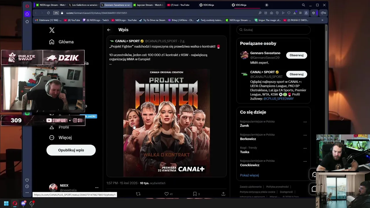Click the Opublikuj wpis button
Image resolution: width=370 pixels, height=208 pixels.
tap(71, 150)
